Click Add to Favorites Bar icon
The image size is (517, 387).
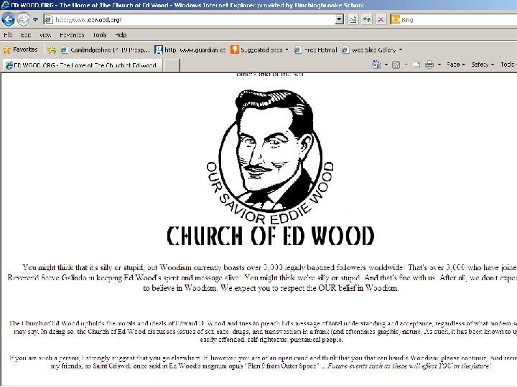pyautogui.click(x=52, y=50)
